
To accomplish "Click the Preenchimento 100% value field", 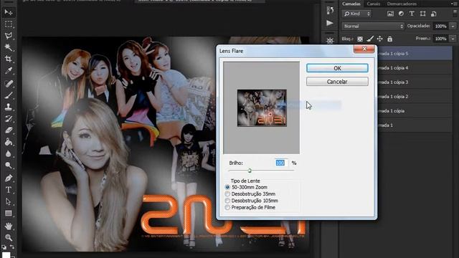I will coord(440,39).
